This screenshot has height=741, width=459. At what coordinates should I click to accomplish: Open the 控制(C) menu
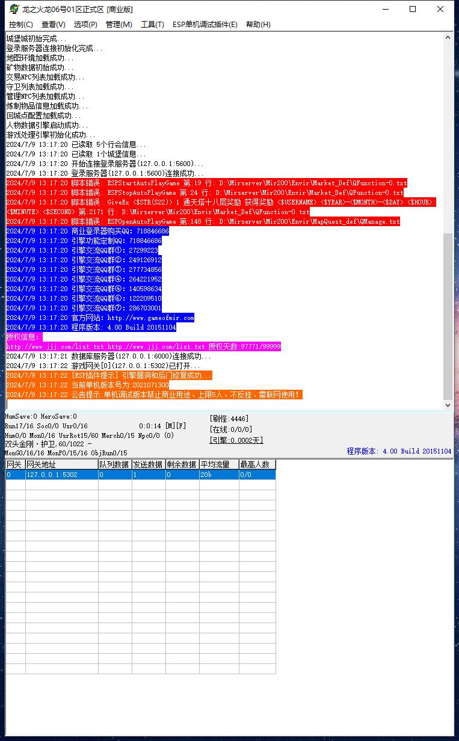click(20, 25)
